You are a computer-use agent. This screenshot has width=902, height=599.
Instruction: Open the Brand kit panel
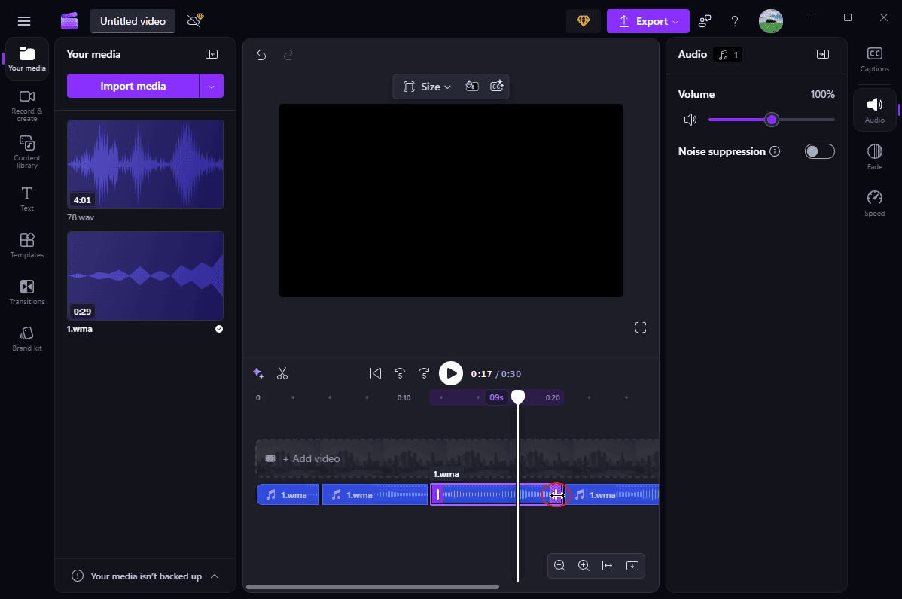pos(26,339)
